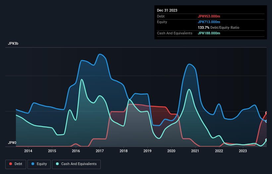Image resolution: width=272 pixels, height=174 pixels.
Task: Toggle the Equity series legend button
Action: coord(39,164)
